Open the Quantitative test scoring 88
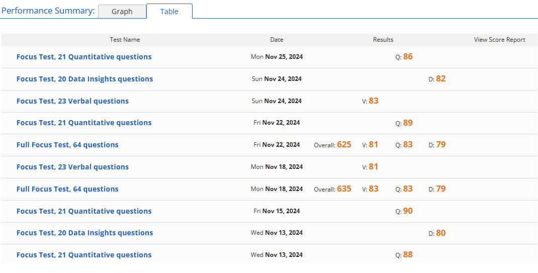The width and height of the screenshot is (538, 273). click(x=84, y=255)
